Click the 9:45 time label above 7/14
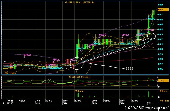Screen dimensions: 170x111 coord(37,101)
